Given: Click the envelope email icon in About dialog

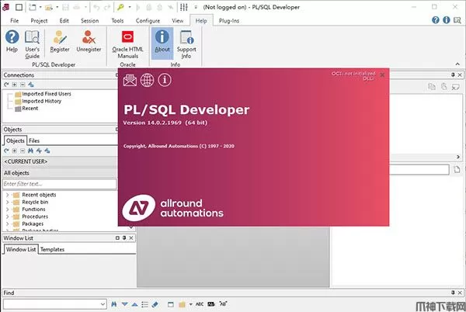Looking at the screenshot, I should pos(130,80).
